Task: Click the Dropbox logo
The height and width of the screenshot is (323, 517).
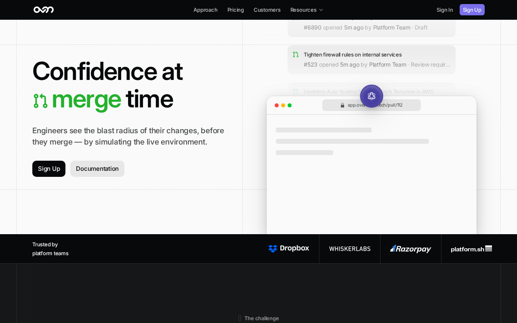Action: [289, 249]
